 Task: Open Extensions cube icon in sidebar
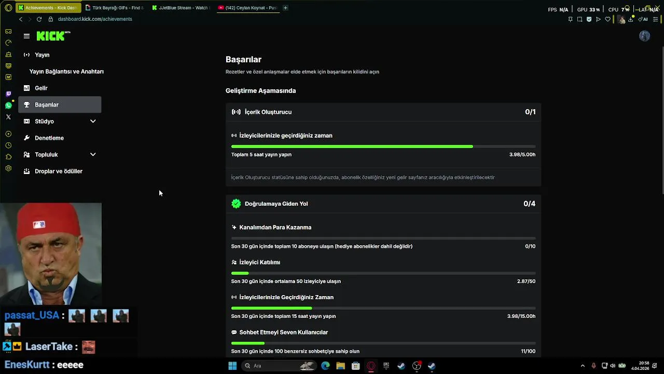click(8, 157)
